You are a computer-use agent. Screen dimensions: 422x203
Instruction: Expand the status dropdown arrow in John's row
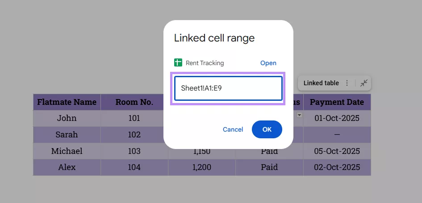click(300, 115)
